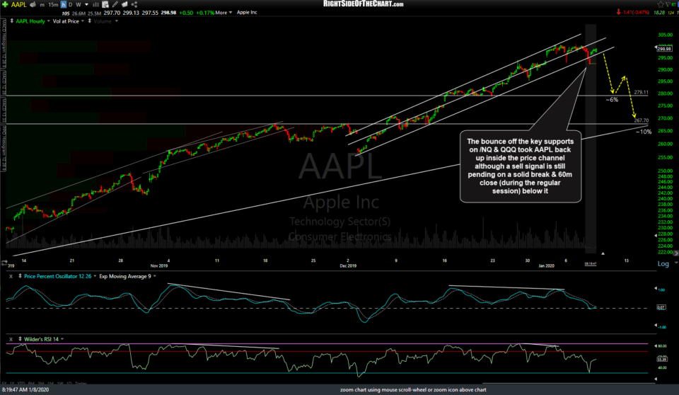
Task: Open the timeframe dropdown arrow
Action: pyautogui.click(x=86, y=5)
